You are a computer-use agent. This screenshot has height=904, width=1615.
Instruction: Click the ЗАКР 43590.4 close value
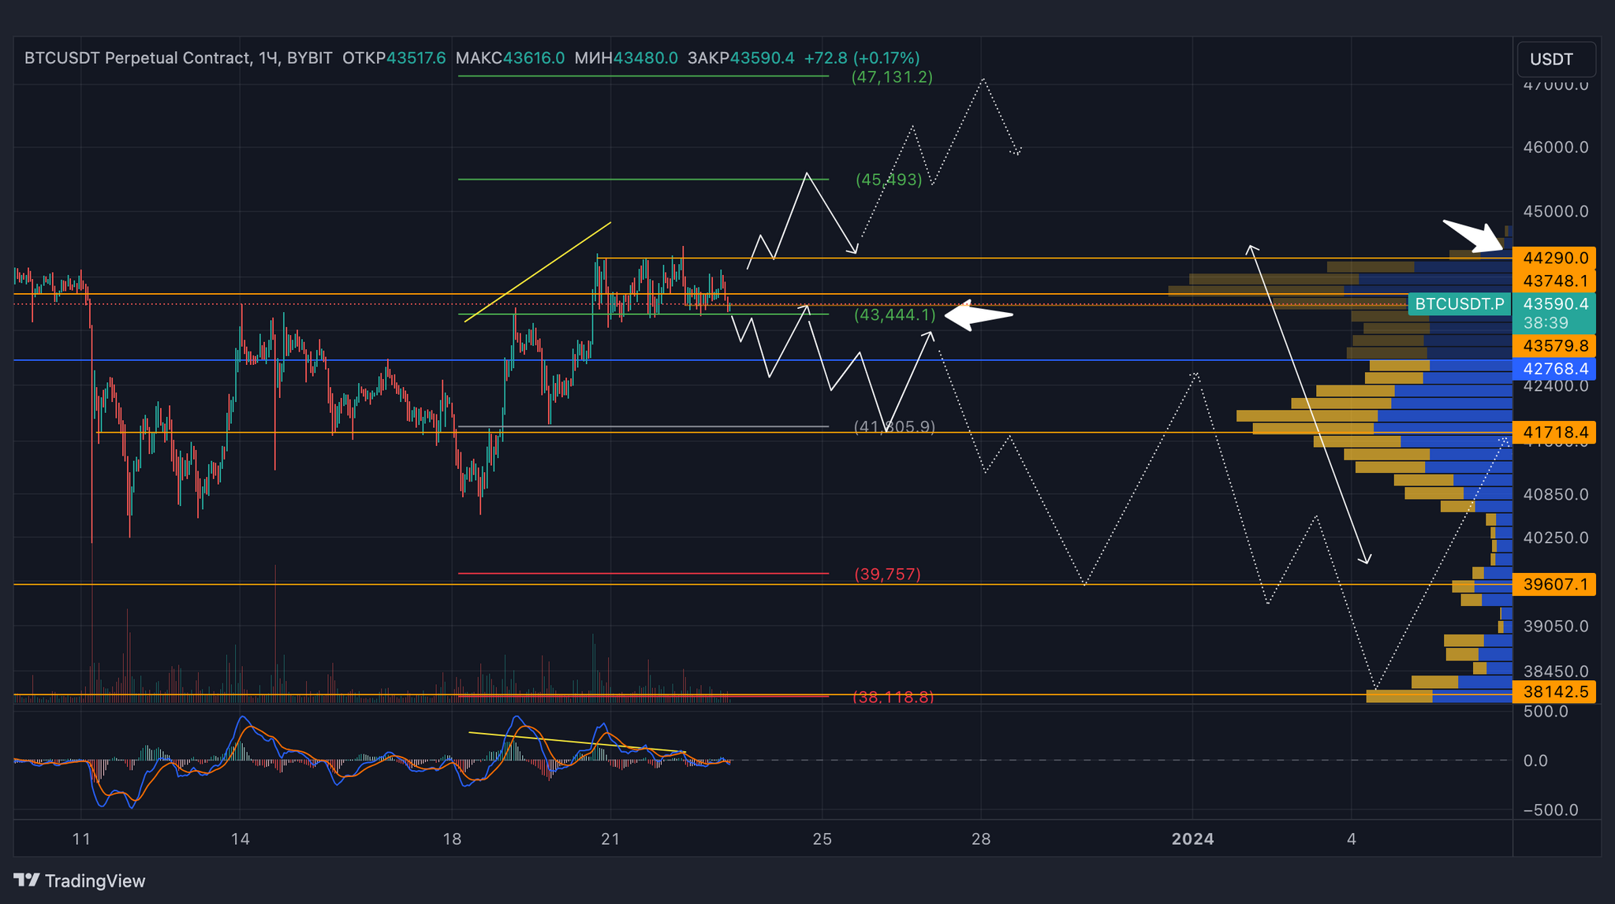click(x=741, y=58)
